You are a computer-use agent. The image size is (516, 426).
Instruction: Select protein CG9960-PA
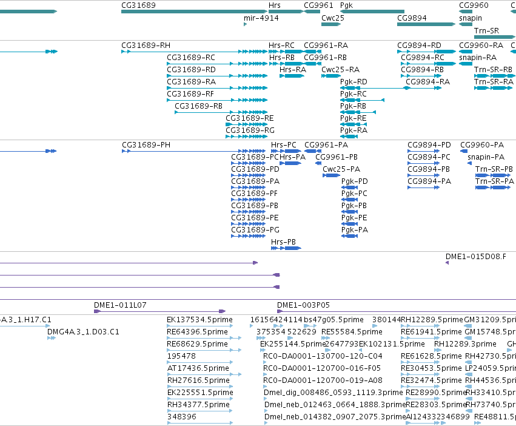coord(464,151)
